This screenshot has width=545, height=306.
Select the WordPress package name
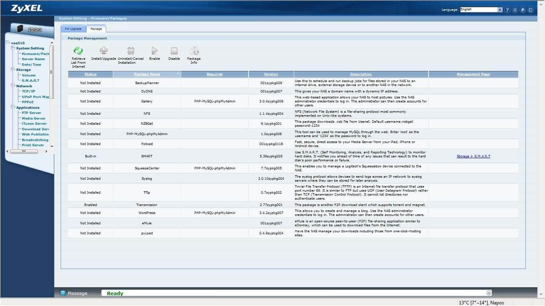tap(147, 213)
